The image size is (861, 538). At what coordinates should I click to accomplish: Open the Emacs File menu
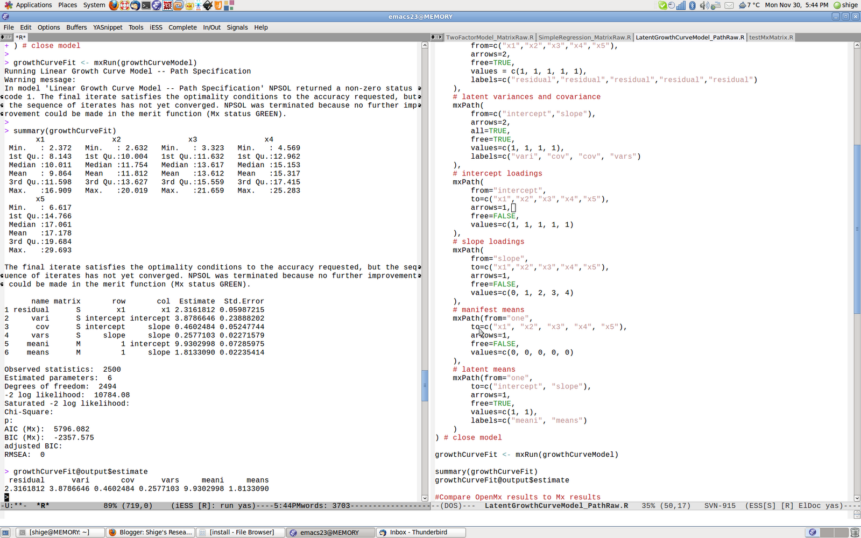pyautogui.click(x=9, y=27)
